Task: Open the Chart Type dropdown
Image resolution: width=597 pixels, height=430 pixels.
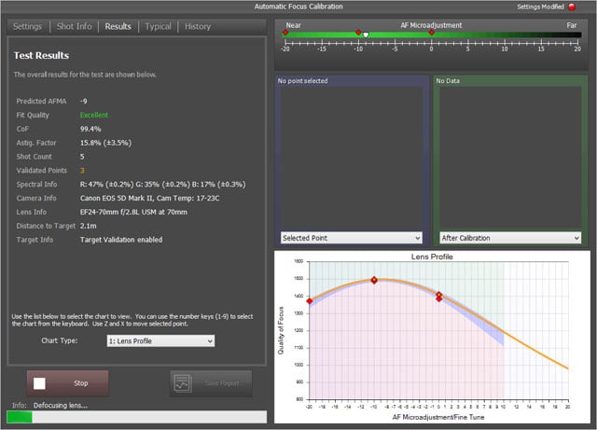Action: pos(160,340)
